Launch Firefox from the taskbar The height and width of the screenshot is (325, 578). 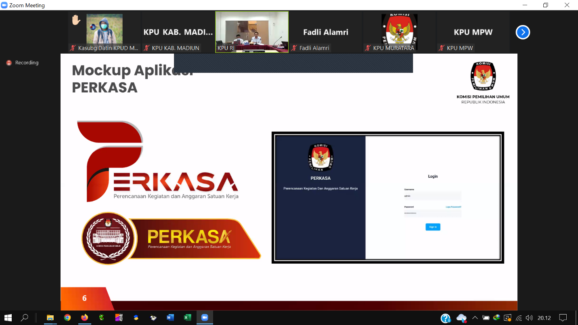click(84, 317)
